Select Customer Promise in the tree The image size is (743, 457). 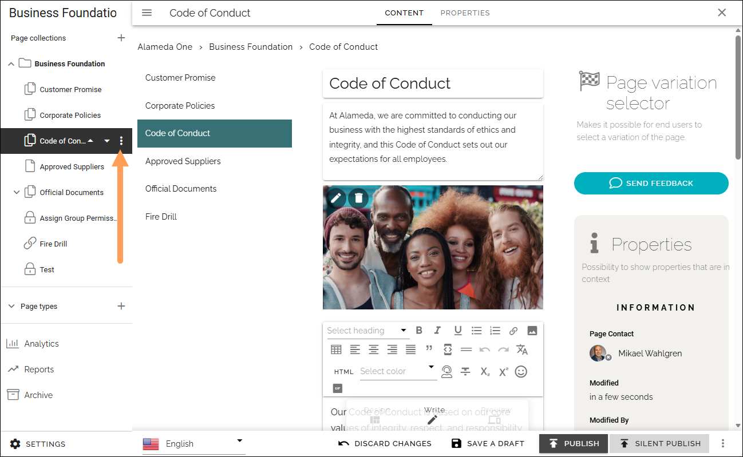70,89
